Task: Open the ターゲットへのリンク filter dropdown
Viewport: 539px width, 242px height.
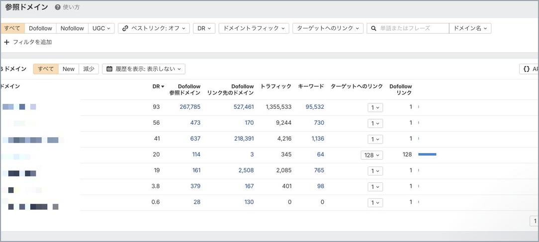Action: click(x=328, y=28)
